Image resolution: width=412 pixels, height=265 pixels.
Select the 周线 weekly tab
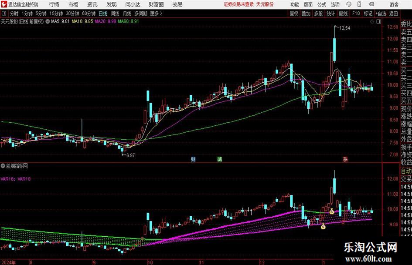click(115, 13)
